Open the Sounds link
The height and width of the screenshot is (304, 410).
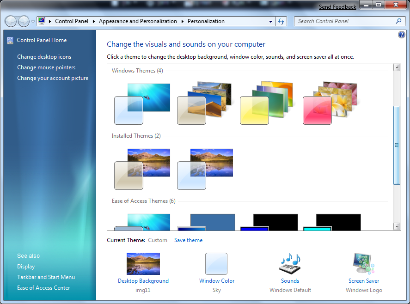[290, 281]
